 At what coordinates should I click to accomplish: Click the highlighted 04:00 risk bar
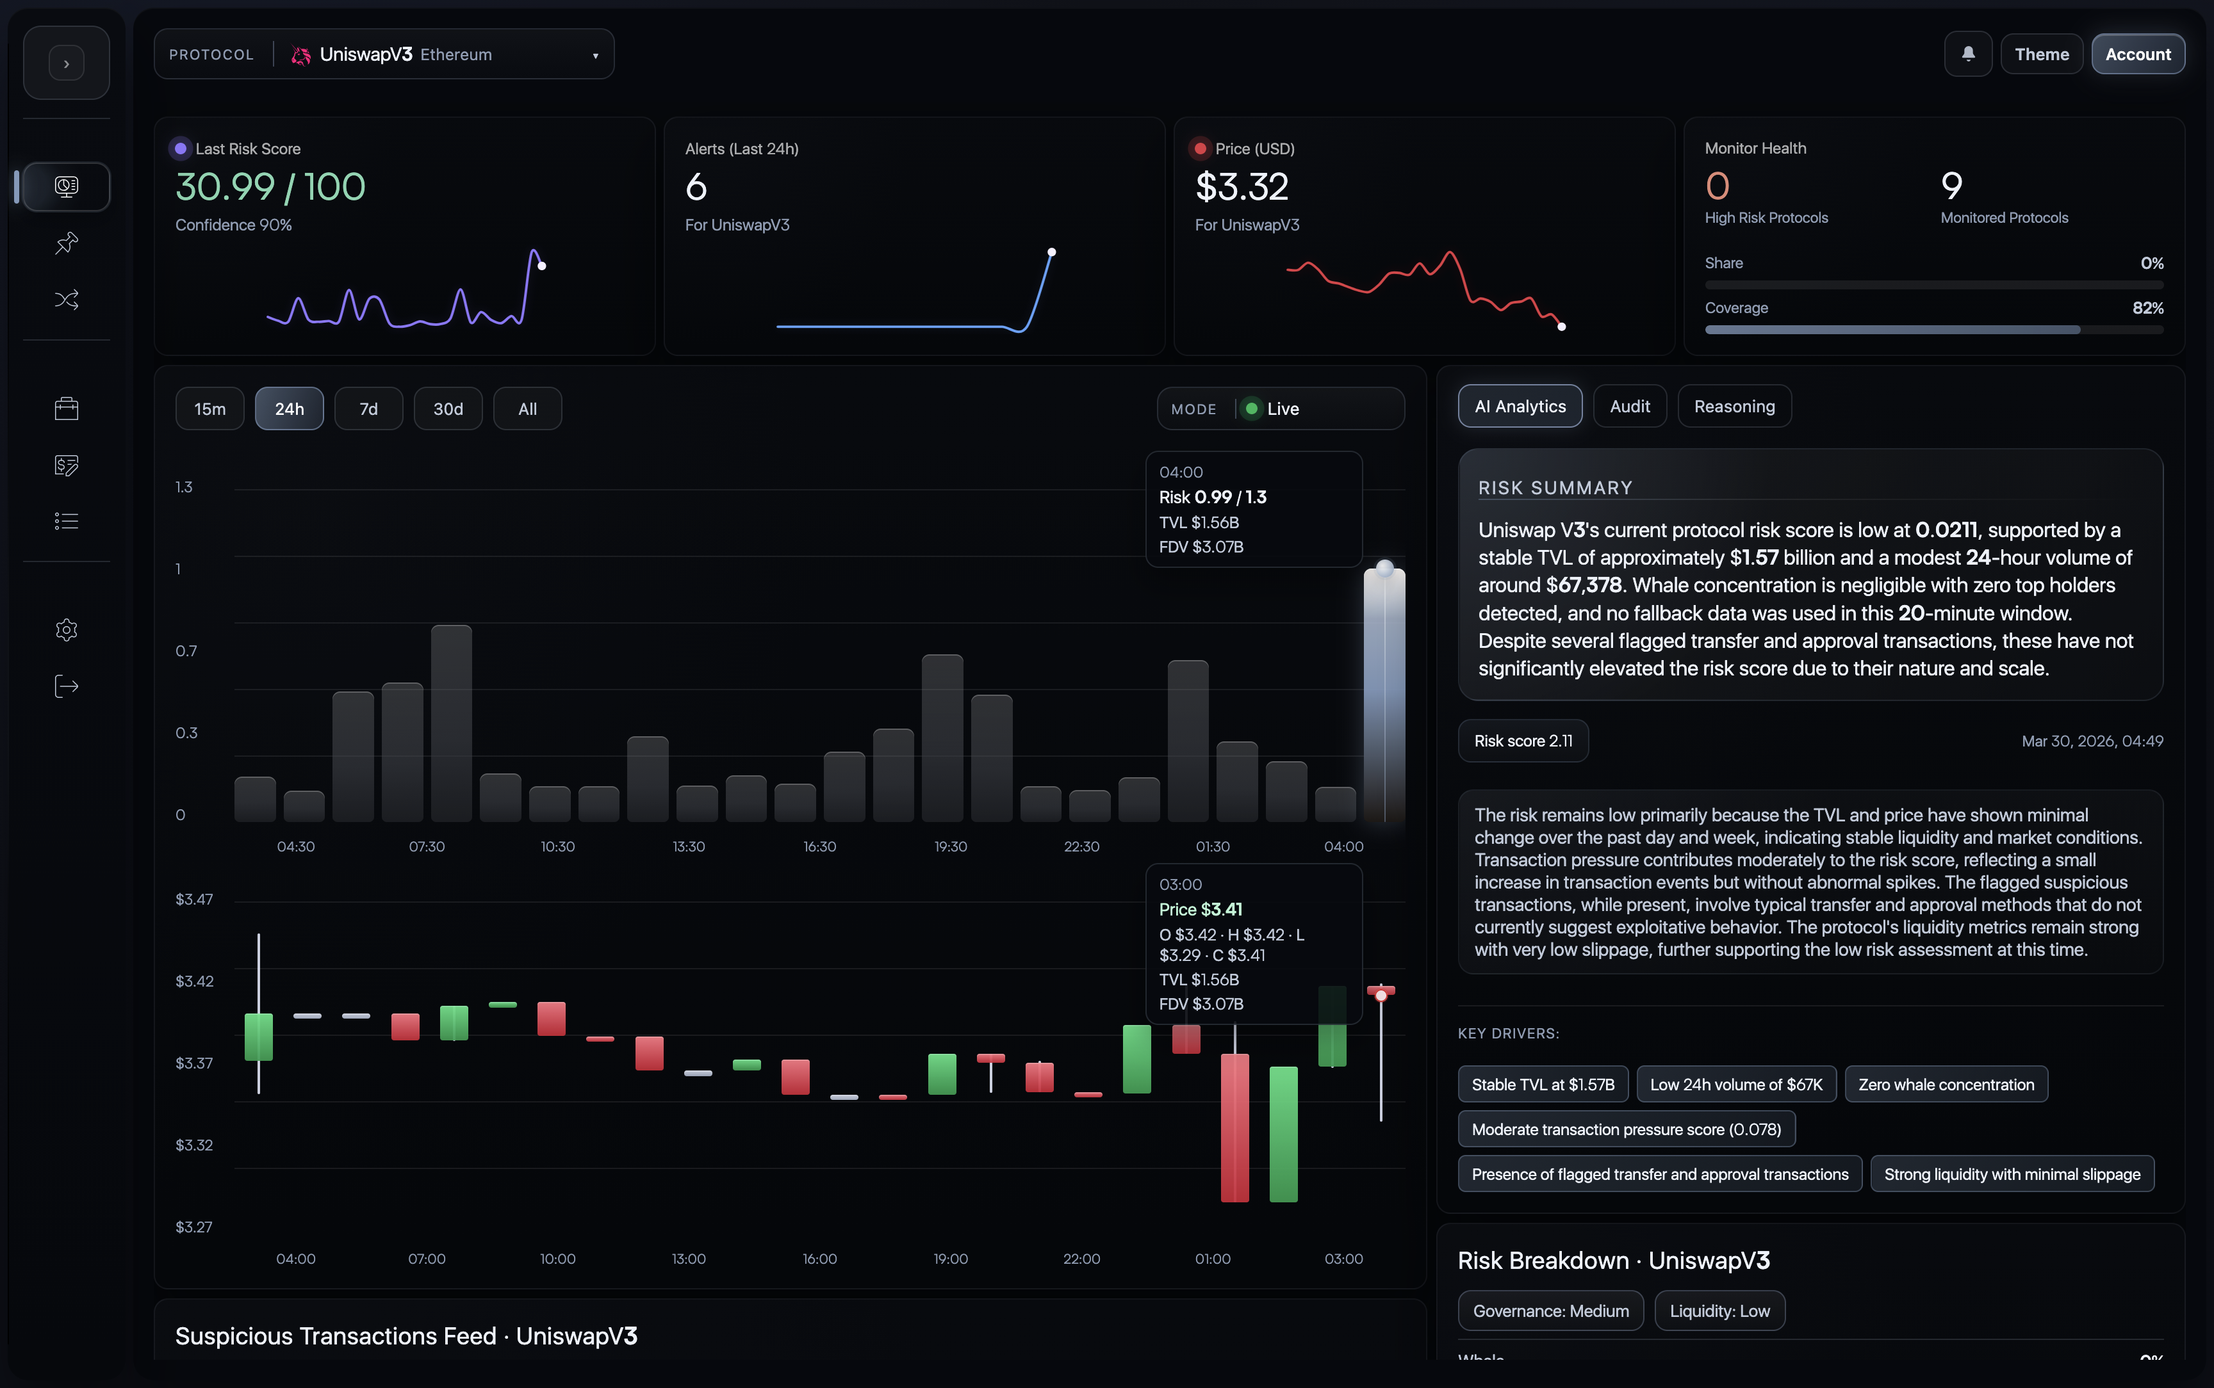pos(1384,695)
